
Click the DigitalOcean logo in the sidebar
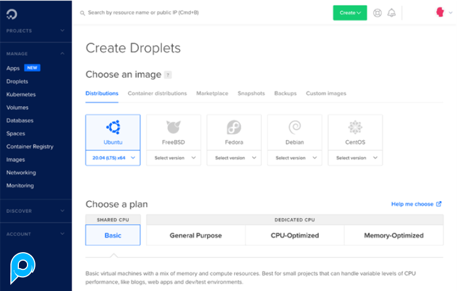tap(12, 13)
